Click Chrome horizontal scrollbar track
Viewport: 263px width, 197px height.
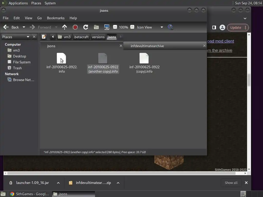pos(125,173)
